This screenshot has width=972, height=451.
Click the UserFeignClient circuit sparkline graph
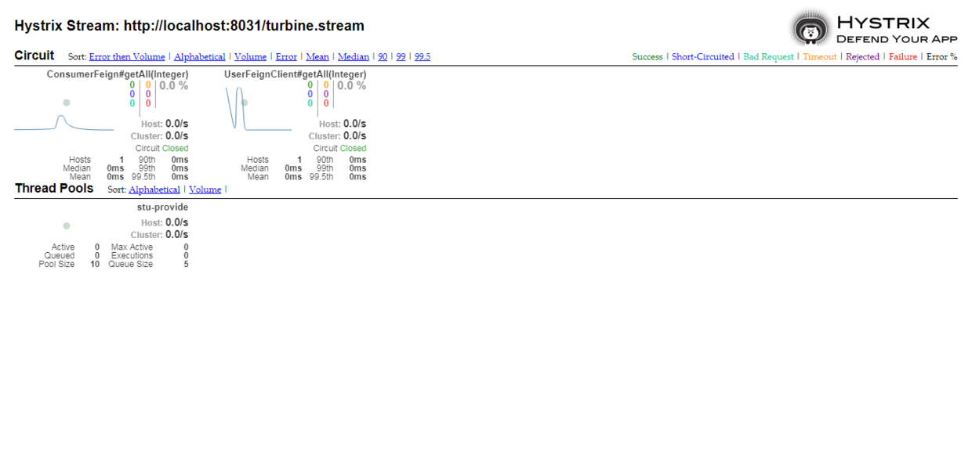(258, 108)
